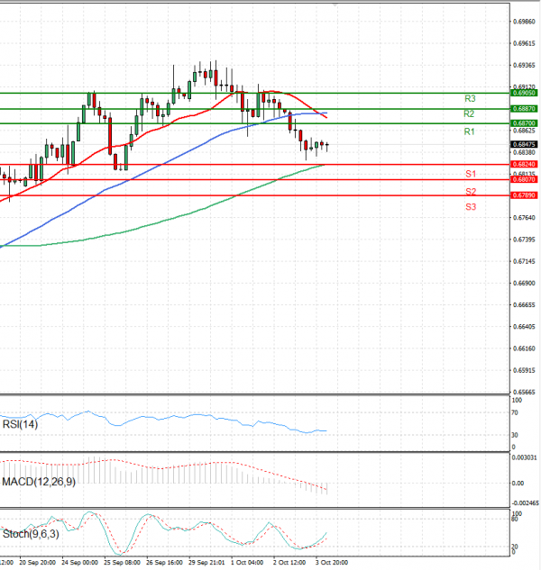Click the 2 Oct 12:00 time label
Screen dimensions: 541x570
point(289,563)
